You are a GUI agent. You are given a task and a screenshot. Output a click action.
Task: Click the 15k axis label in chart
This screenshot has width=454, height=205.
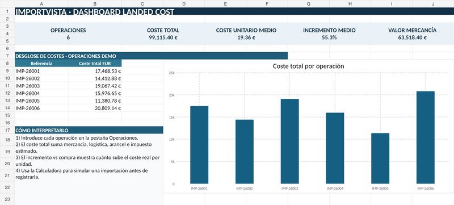tap(172, 117)
